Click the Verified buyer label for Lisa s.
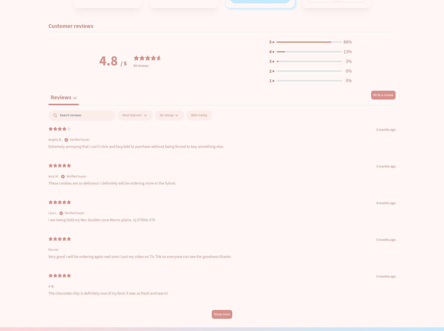The height and width of the screenshot is (331, 444). [x=75, y=213]
